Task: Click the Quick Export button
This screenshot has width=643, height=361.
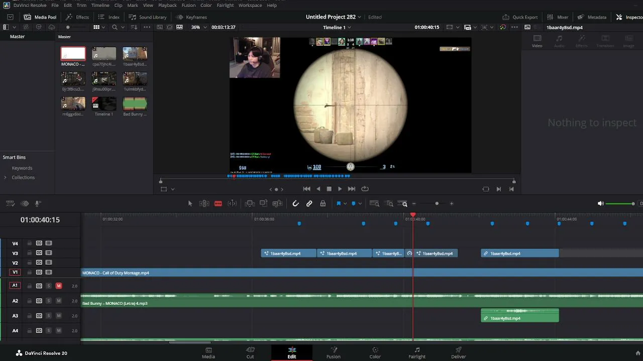Action: coord(520,17)
